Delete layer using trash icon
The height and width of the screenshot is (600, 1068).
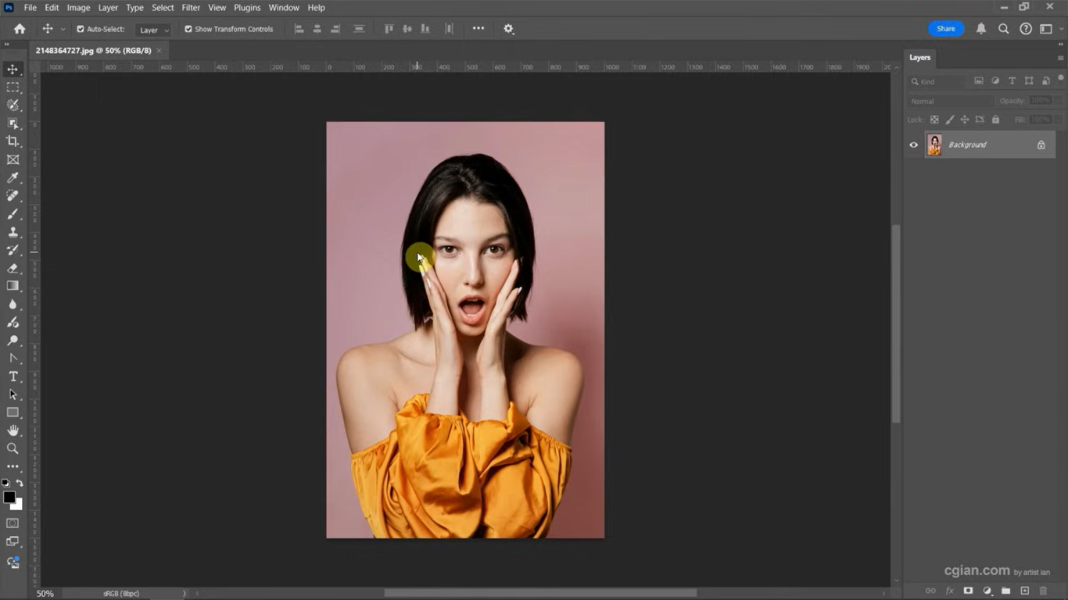1043,591
